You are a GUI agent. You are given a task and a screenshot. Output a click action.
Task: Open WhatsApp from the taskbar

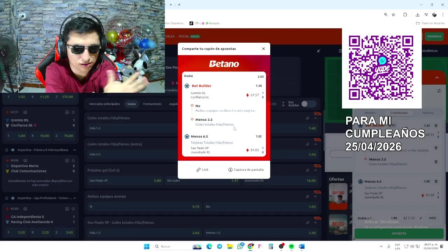[x=240, y=247]
